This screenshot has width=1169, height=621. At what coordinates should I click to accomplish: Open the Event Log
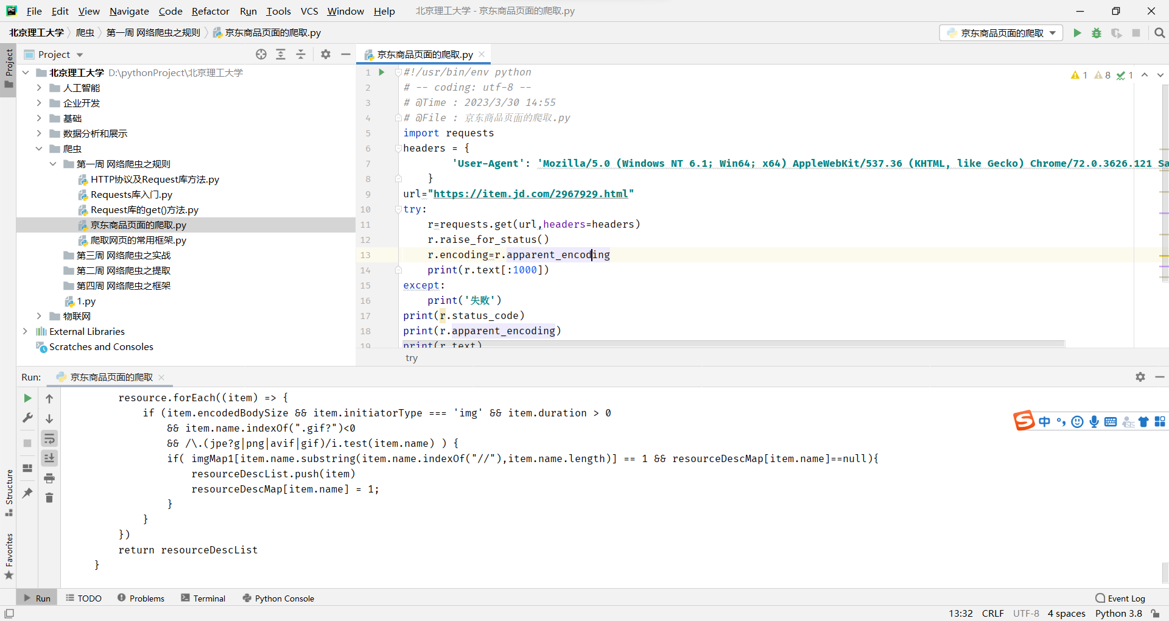pos(1120,598)
